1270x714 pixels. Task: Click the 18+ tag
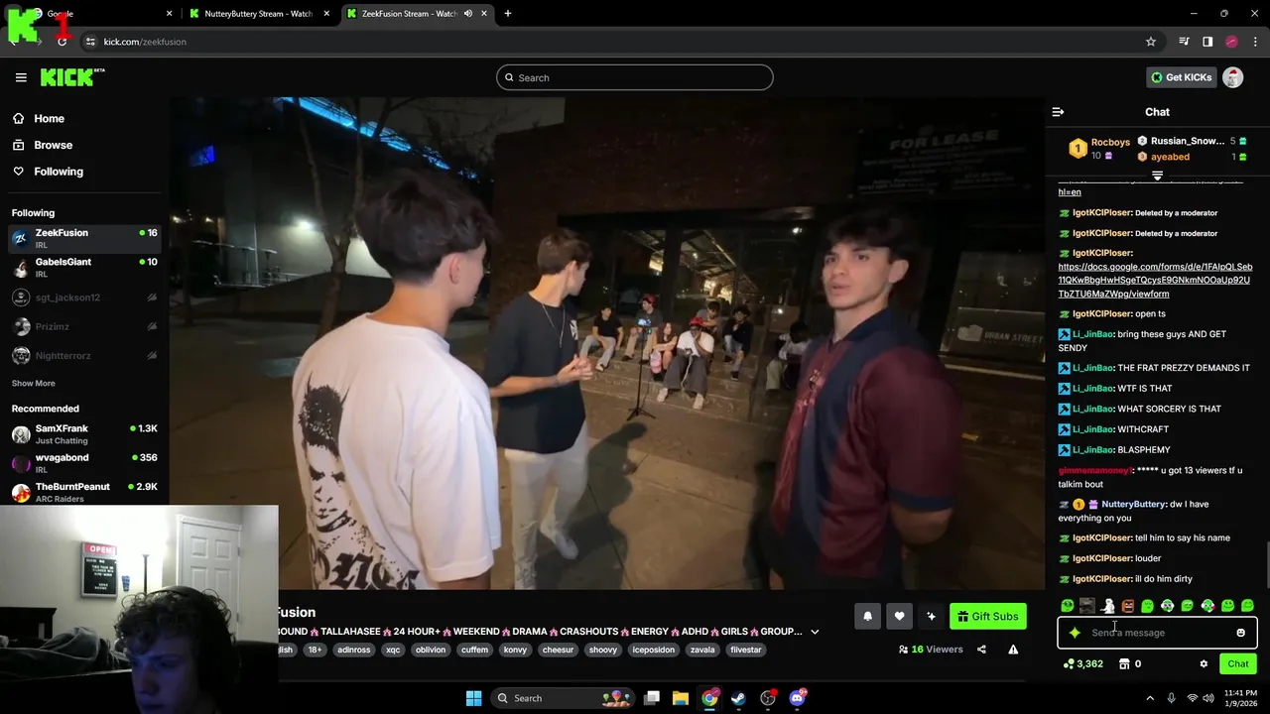pos(315,650)
